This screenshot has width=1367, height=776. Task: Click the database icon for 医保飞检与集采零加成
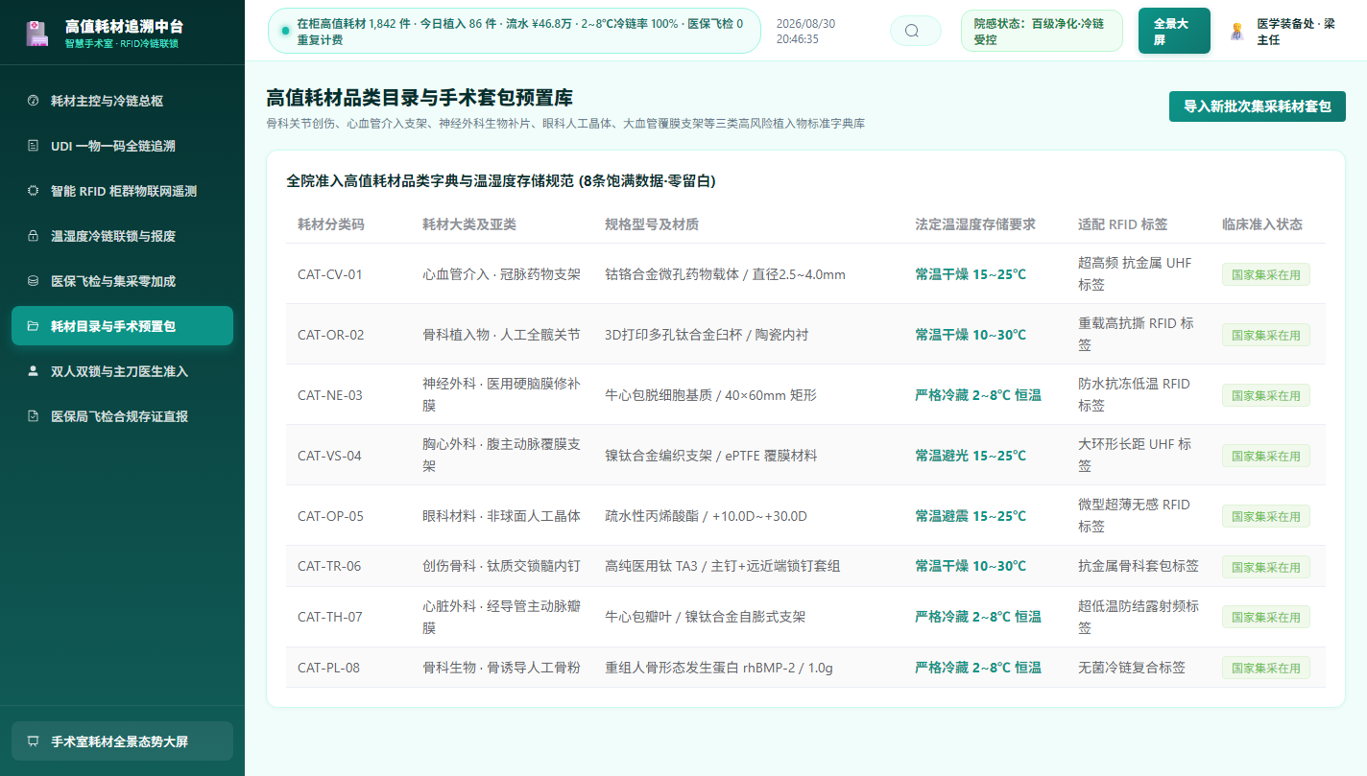[34, 281]
